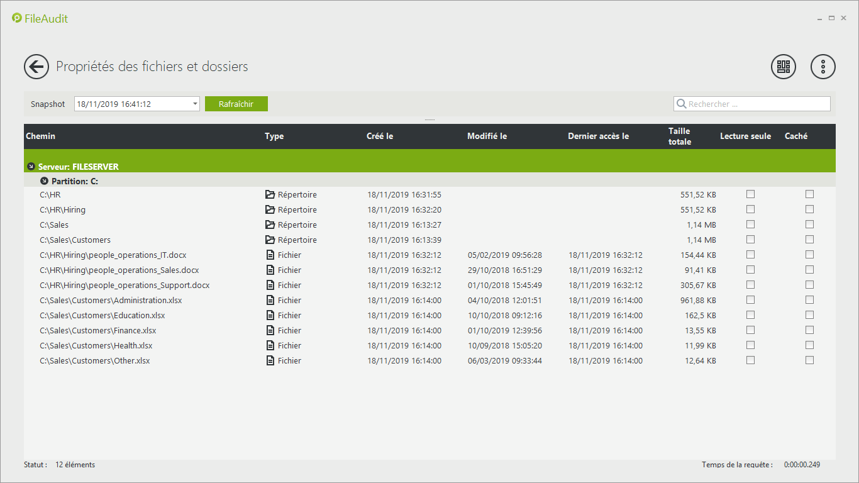This screenshot has width=859, height=483.
Task: Select the C:\Sales\Customers\Other.xlsx row
Action: coord(95,361)
